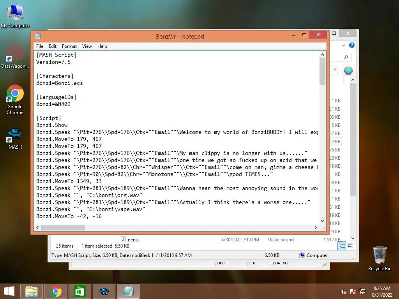This screenshot has height=299, width=399.
Task: Maximize the Explorer window behind Notepad
Action: (x=334, y=33)
